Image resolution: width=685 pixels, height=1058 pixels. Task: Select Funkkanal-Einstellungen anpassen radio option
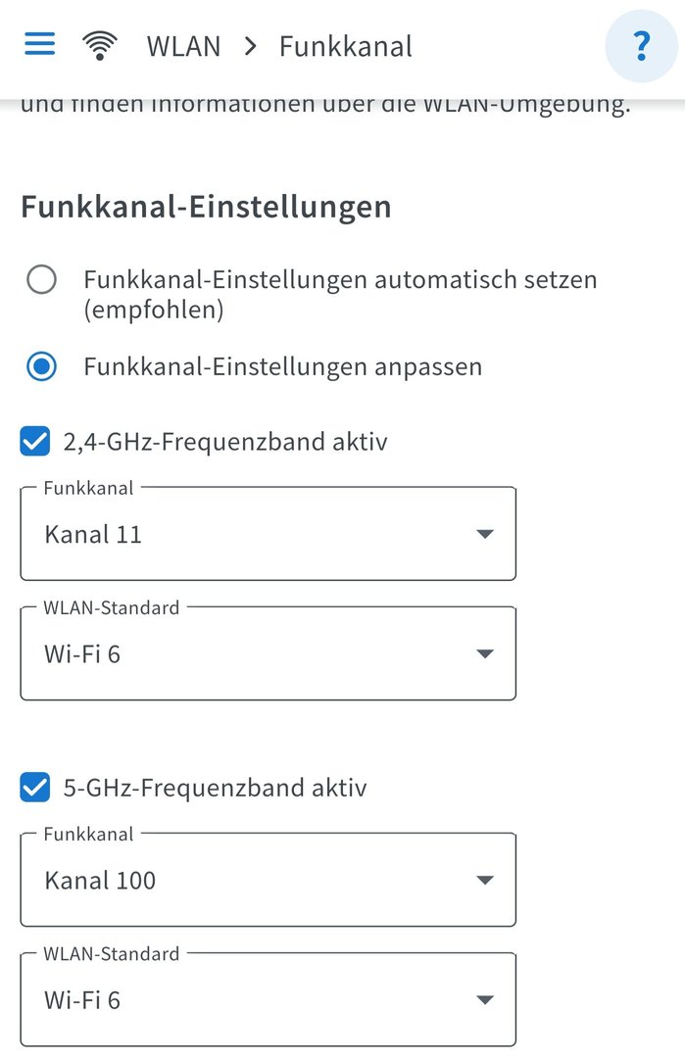41,367
